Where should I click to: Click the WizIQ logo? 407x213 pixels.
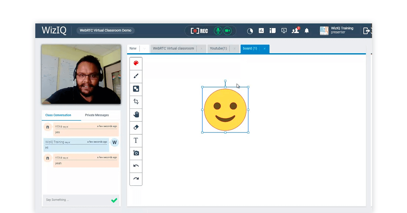click(54, 31)
